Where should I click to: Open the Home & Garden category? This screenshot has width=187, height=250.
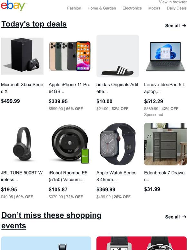[102, 8]
